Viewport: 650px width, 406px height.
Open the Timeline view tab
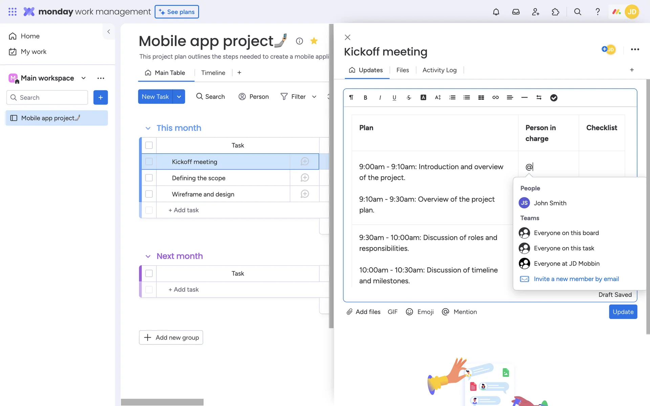click(x=213, y=73)
